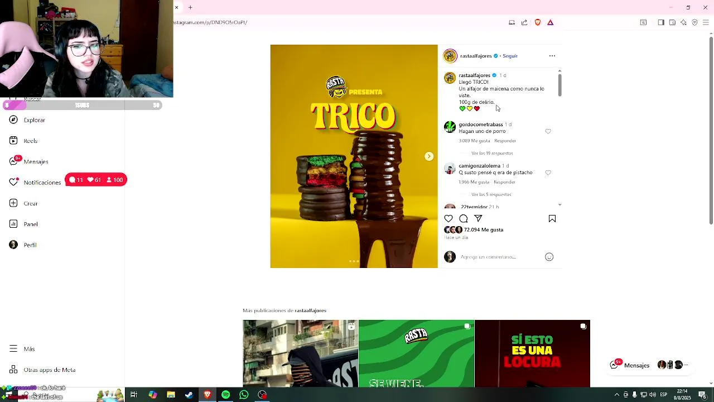Like gordocometrabass's comment
Image resolution: width=714 pixels, height=402 pixels.
(548, 131)
